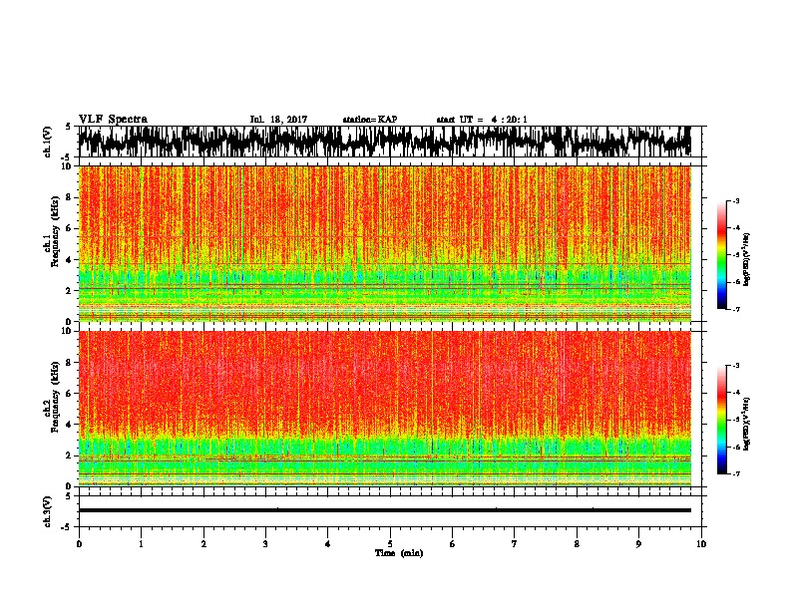Click the ch.1 "Frequency (kHz)" axis label
790x610 pixels.
(x=56, y=231)
